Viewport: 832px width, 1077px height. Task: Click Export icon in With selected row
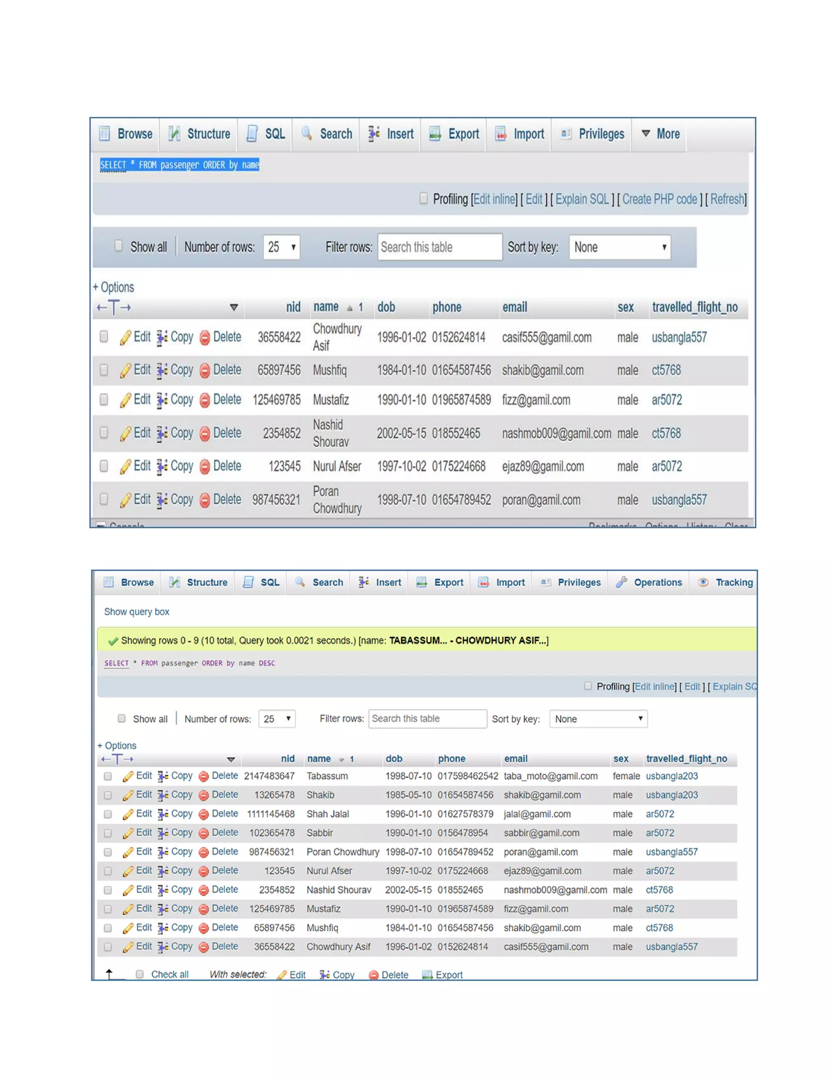tap(427, 975)
